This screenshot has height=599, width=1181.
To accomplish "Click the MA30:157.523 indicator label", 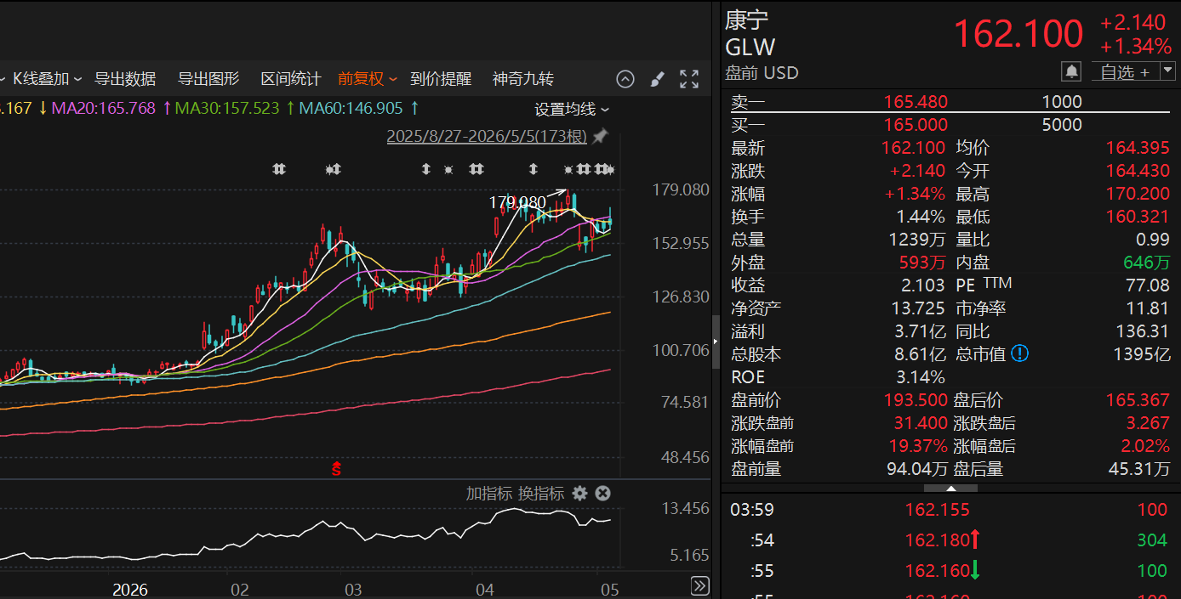I will [227, 108].
